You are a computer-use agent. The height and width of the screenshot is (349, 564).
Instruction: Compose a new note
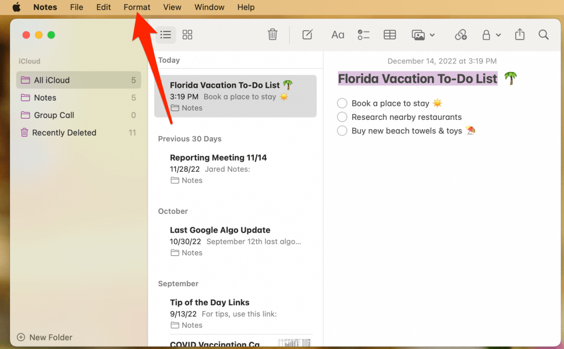(307, 34)
